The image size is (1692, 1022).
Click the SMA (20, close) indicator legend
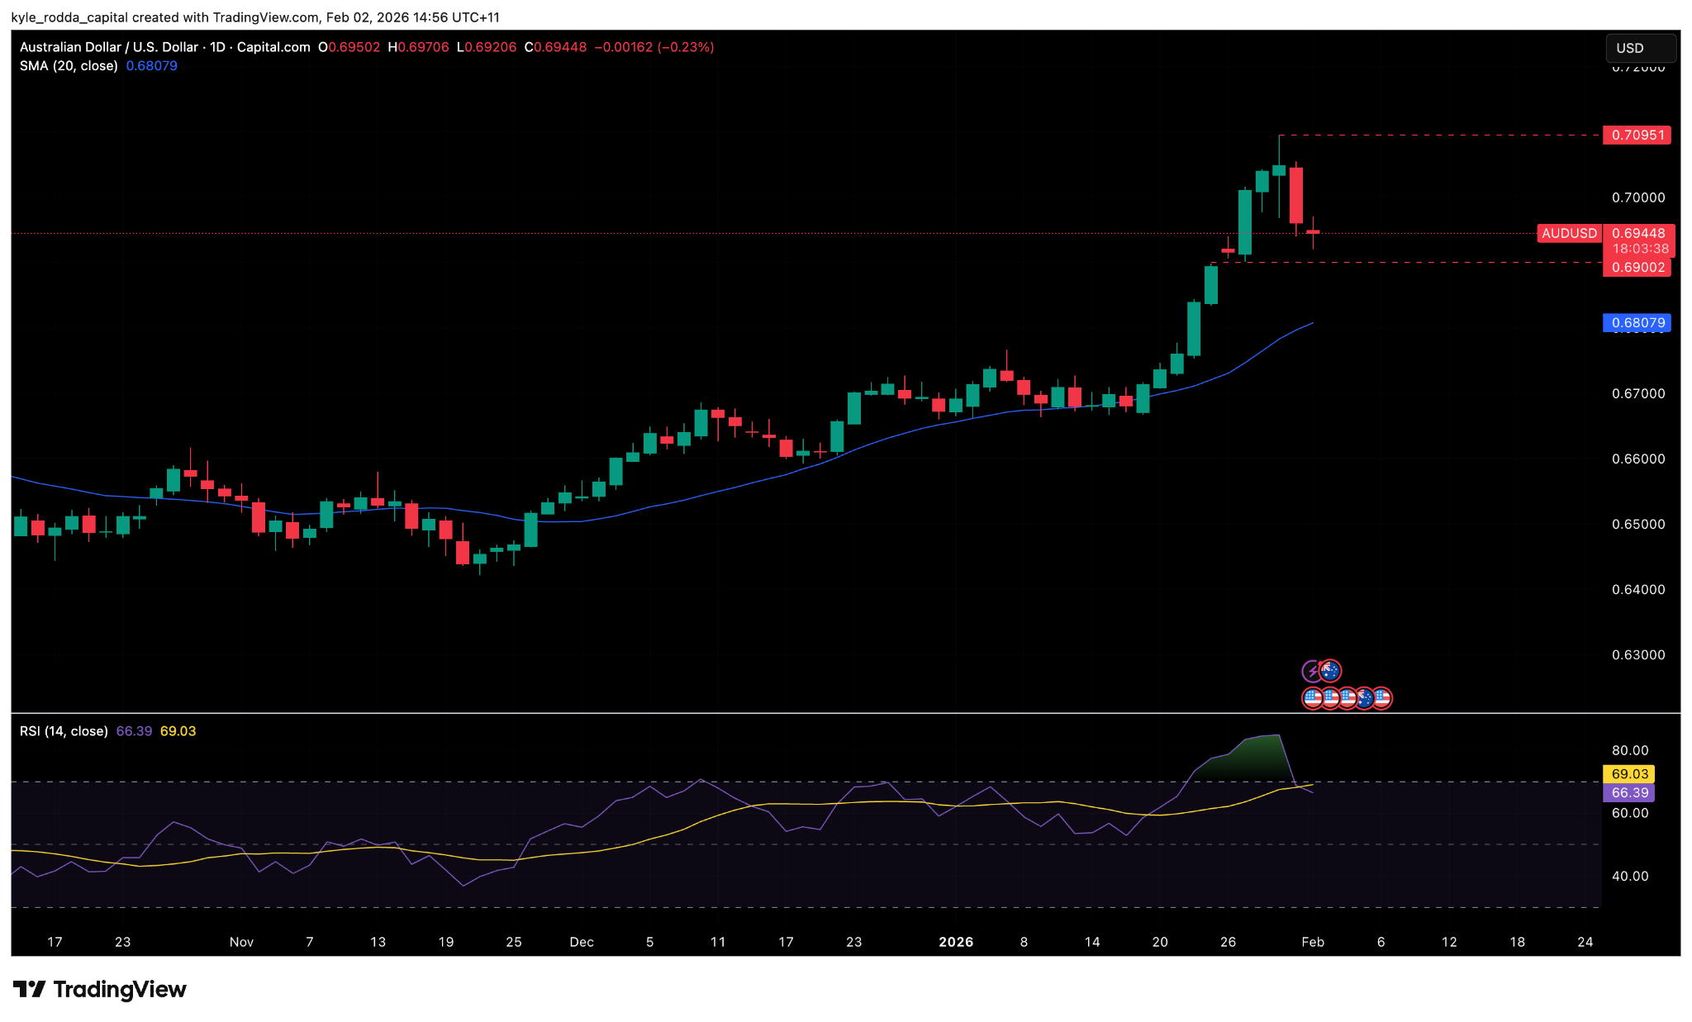click(x=69, y=66)
